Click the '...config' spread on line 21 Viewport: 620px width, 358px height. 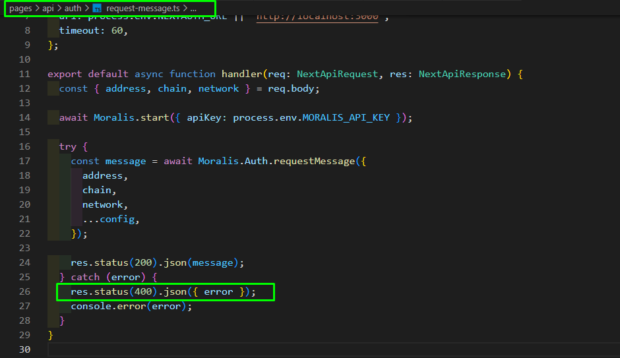tap(109, 219)
